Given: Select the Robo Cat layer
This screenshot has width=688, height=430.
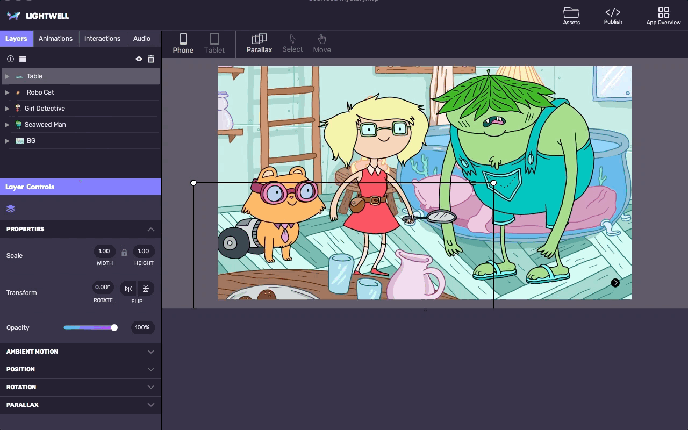Looking at the screenshot, I should click(81, 92).
